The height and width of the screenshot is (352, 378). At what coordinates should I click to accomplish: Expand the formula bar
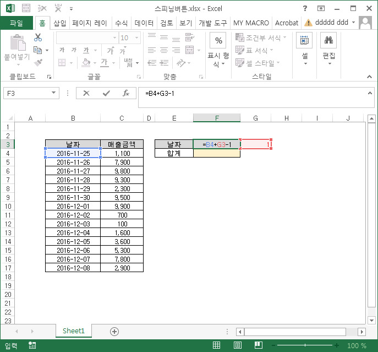[370, 93]
